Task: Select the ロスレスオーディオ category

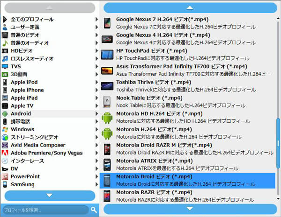Action: point(28,58)
